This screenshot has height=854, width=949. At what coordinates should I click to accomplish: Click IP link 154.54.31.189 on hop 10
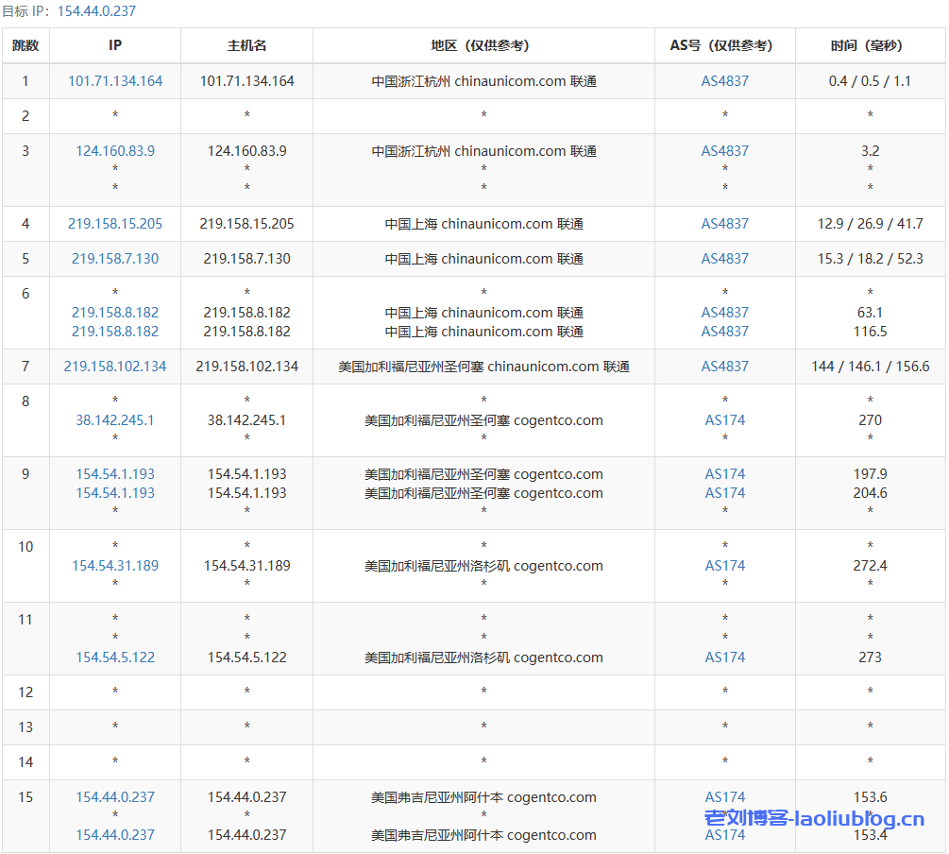(x=114, y=566)
